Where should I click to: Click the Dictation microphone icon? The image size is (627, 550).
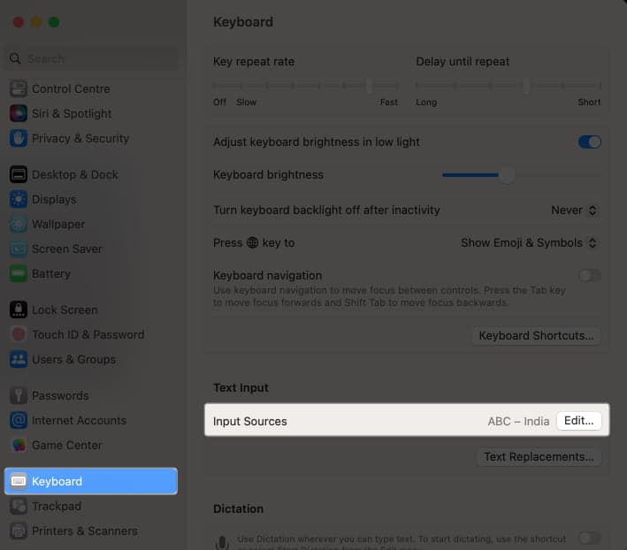pyautogui.click(x=222, y=542)
